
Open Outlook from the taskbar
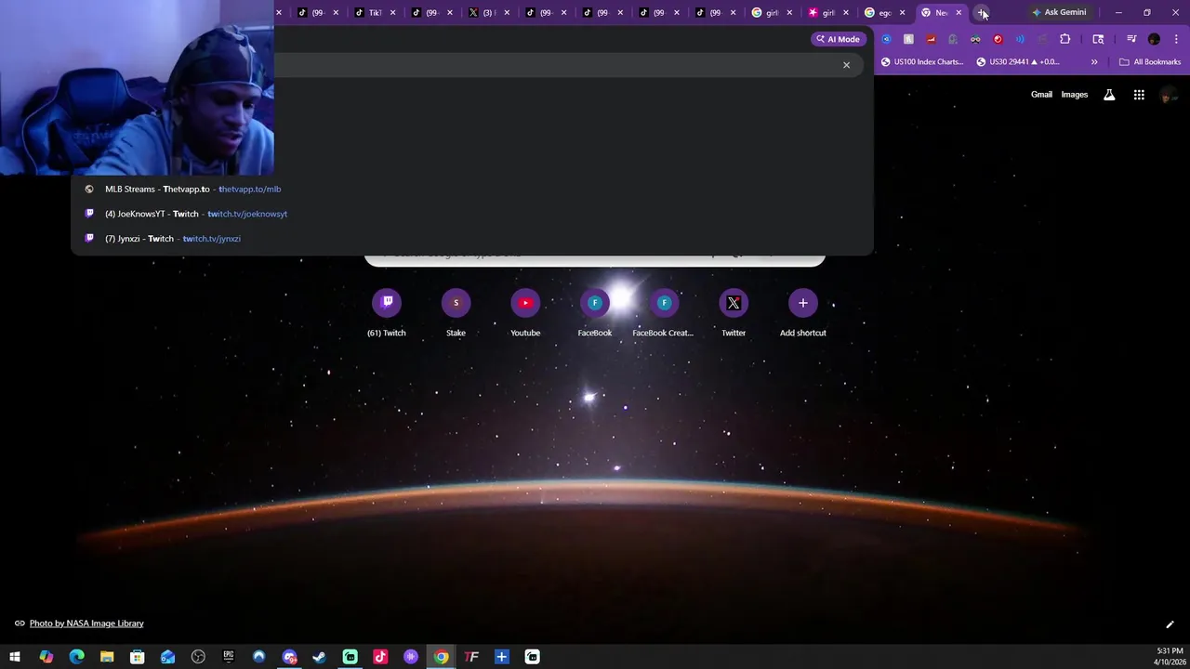pyautogui.click(x=167, y=657)
